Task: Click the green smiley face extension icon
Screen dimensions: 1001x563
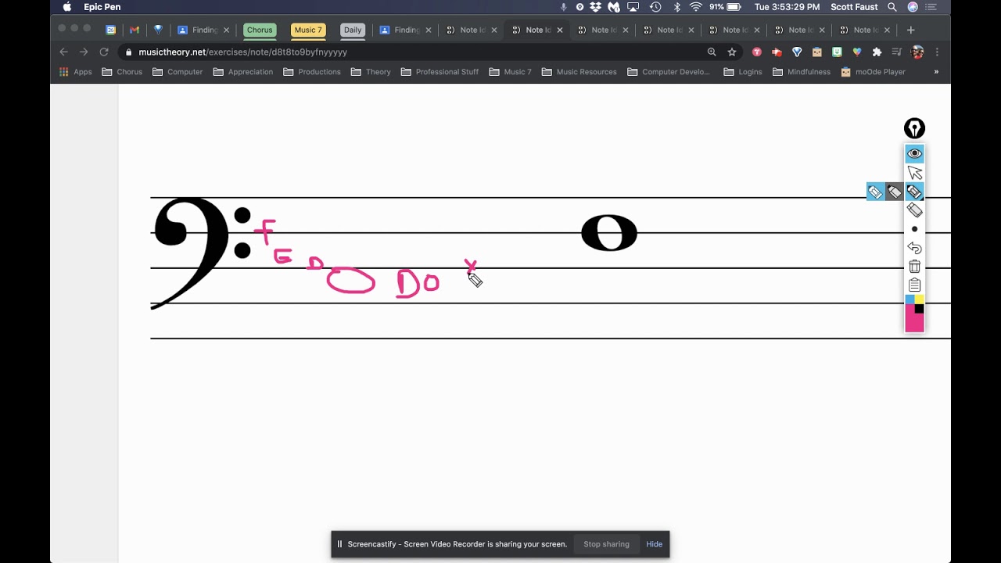Action: (x=837, y=52)
